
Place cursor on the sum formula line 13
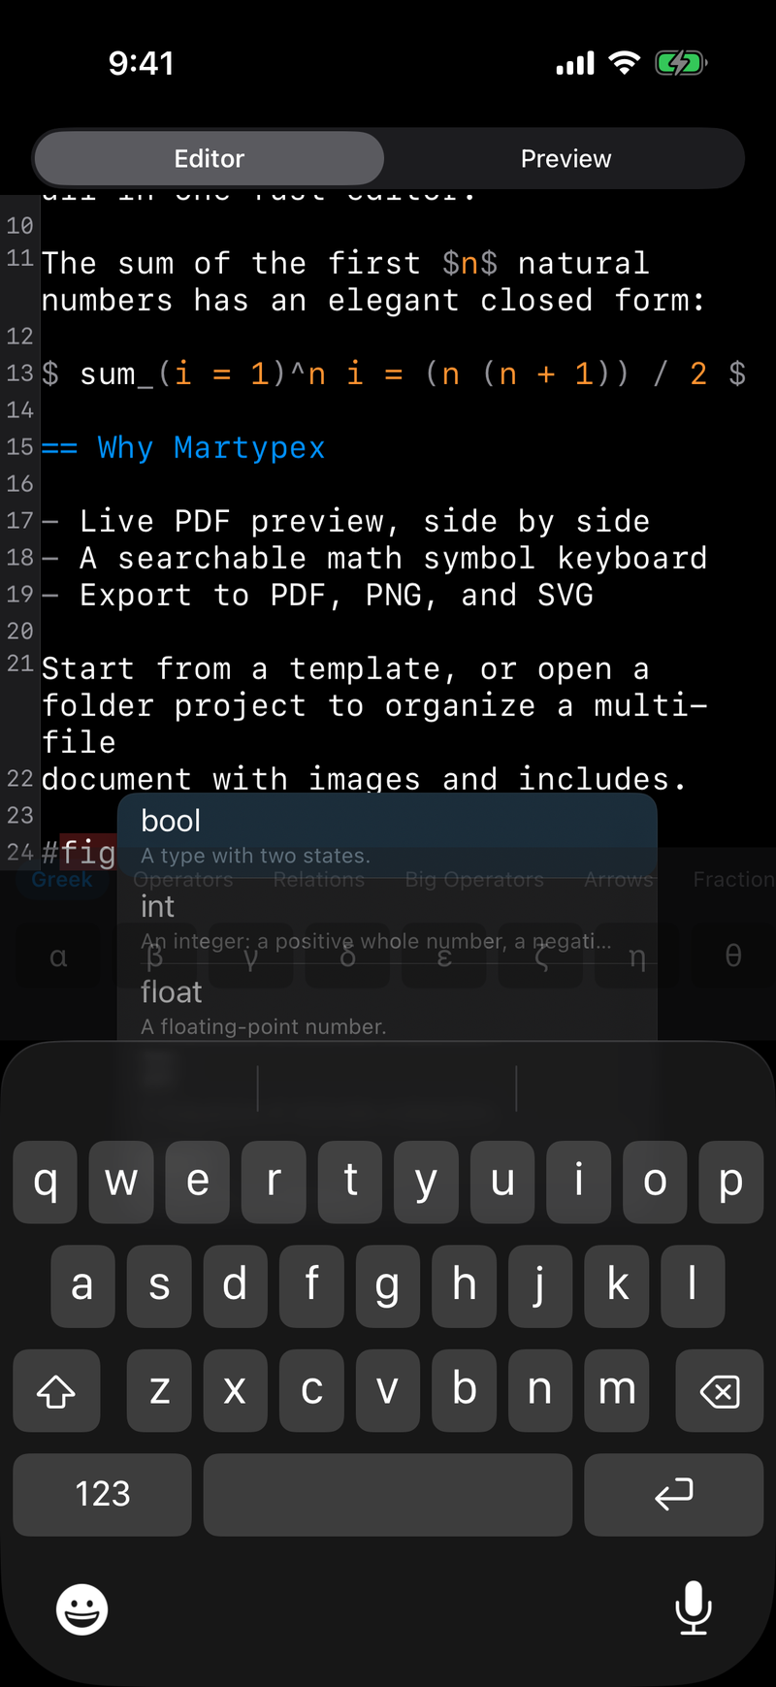coord(393,373)
